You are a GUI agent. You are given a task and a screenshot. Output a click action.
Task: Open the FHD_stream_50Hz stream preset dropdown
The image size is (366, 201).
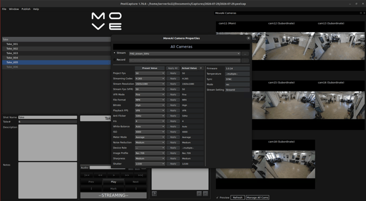(x=185, y=54)
